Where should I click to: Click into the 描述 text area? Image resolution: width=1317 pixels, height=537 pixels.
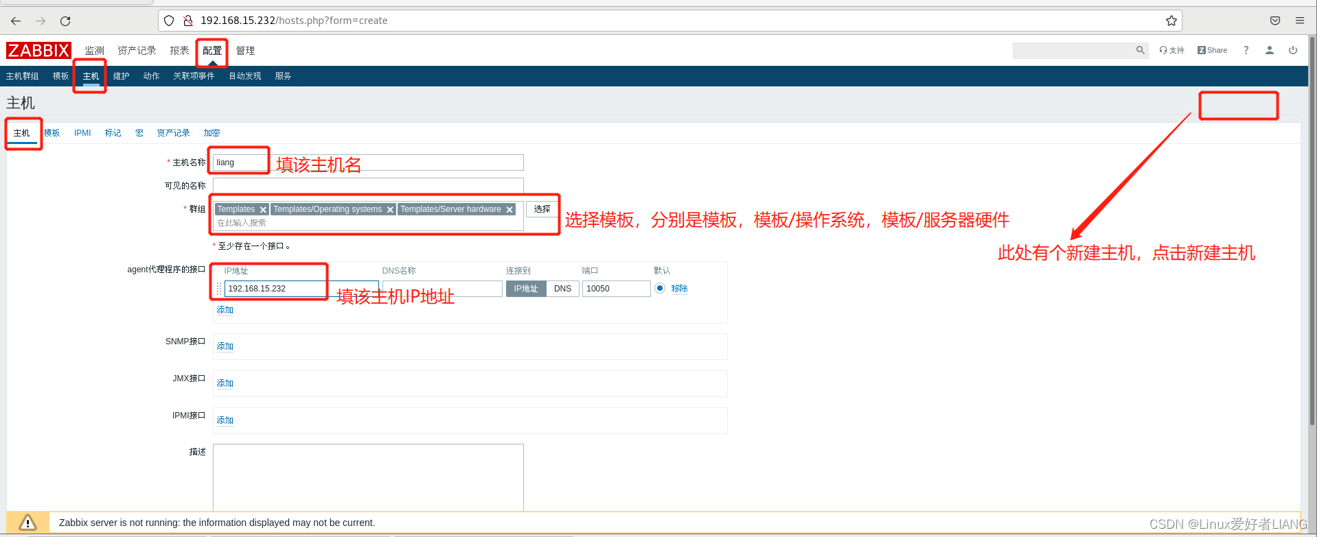coord(368,477)
